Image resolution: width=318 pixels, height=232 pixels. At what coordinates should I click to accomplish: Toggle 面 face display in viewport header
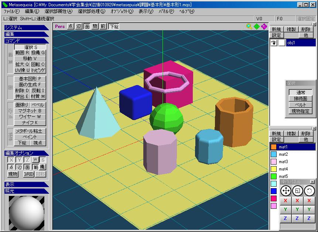[87, 26]
